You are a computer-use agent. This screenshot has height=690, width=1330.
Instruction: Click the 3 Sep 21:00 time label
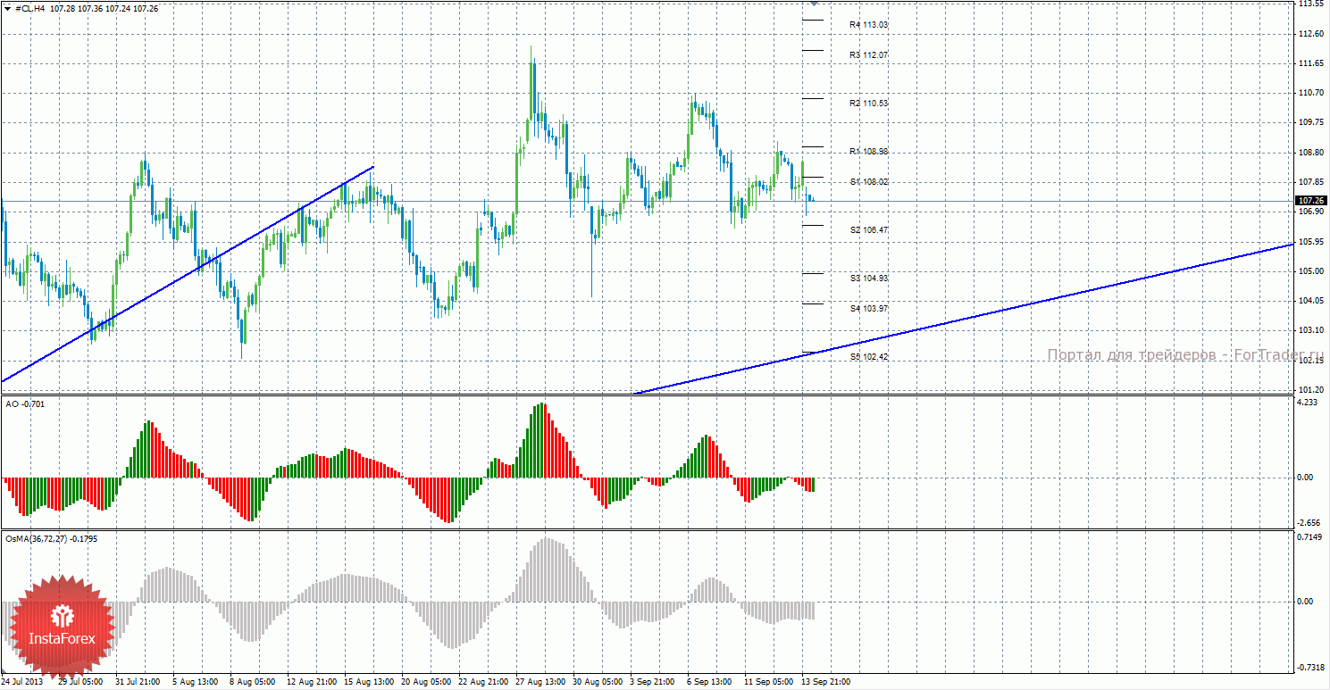point(654,683)
